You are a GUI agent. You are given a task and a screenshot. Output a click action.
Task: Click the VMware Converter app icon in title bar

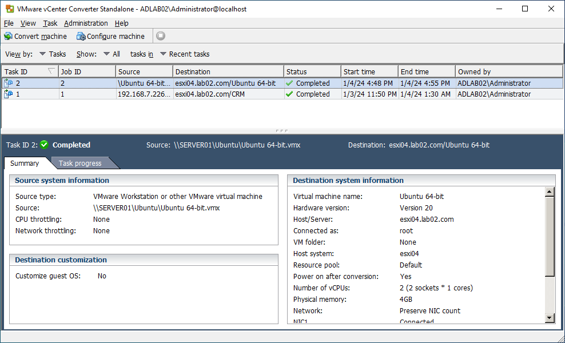point(10,9)
